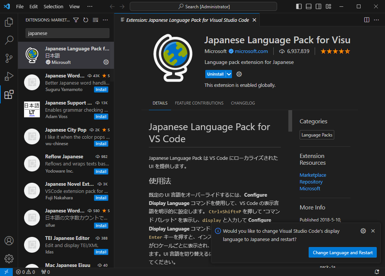Toggle the bottom panel layout icon
The width and height of the screenshot is (385, 276).
[309, 6]
